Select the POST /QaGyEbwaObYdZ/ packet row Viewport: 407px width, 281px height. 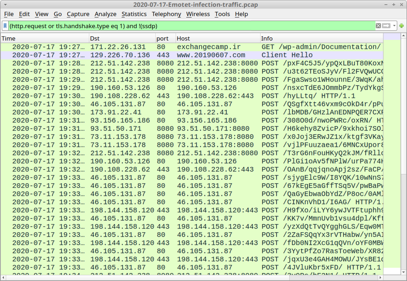pyautogui.click(x=192, y=194)
